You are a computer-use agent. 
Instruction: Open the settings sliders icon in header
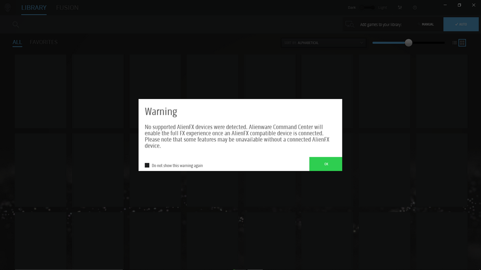(x=400, y=8)
